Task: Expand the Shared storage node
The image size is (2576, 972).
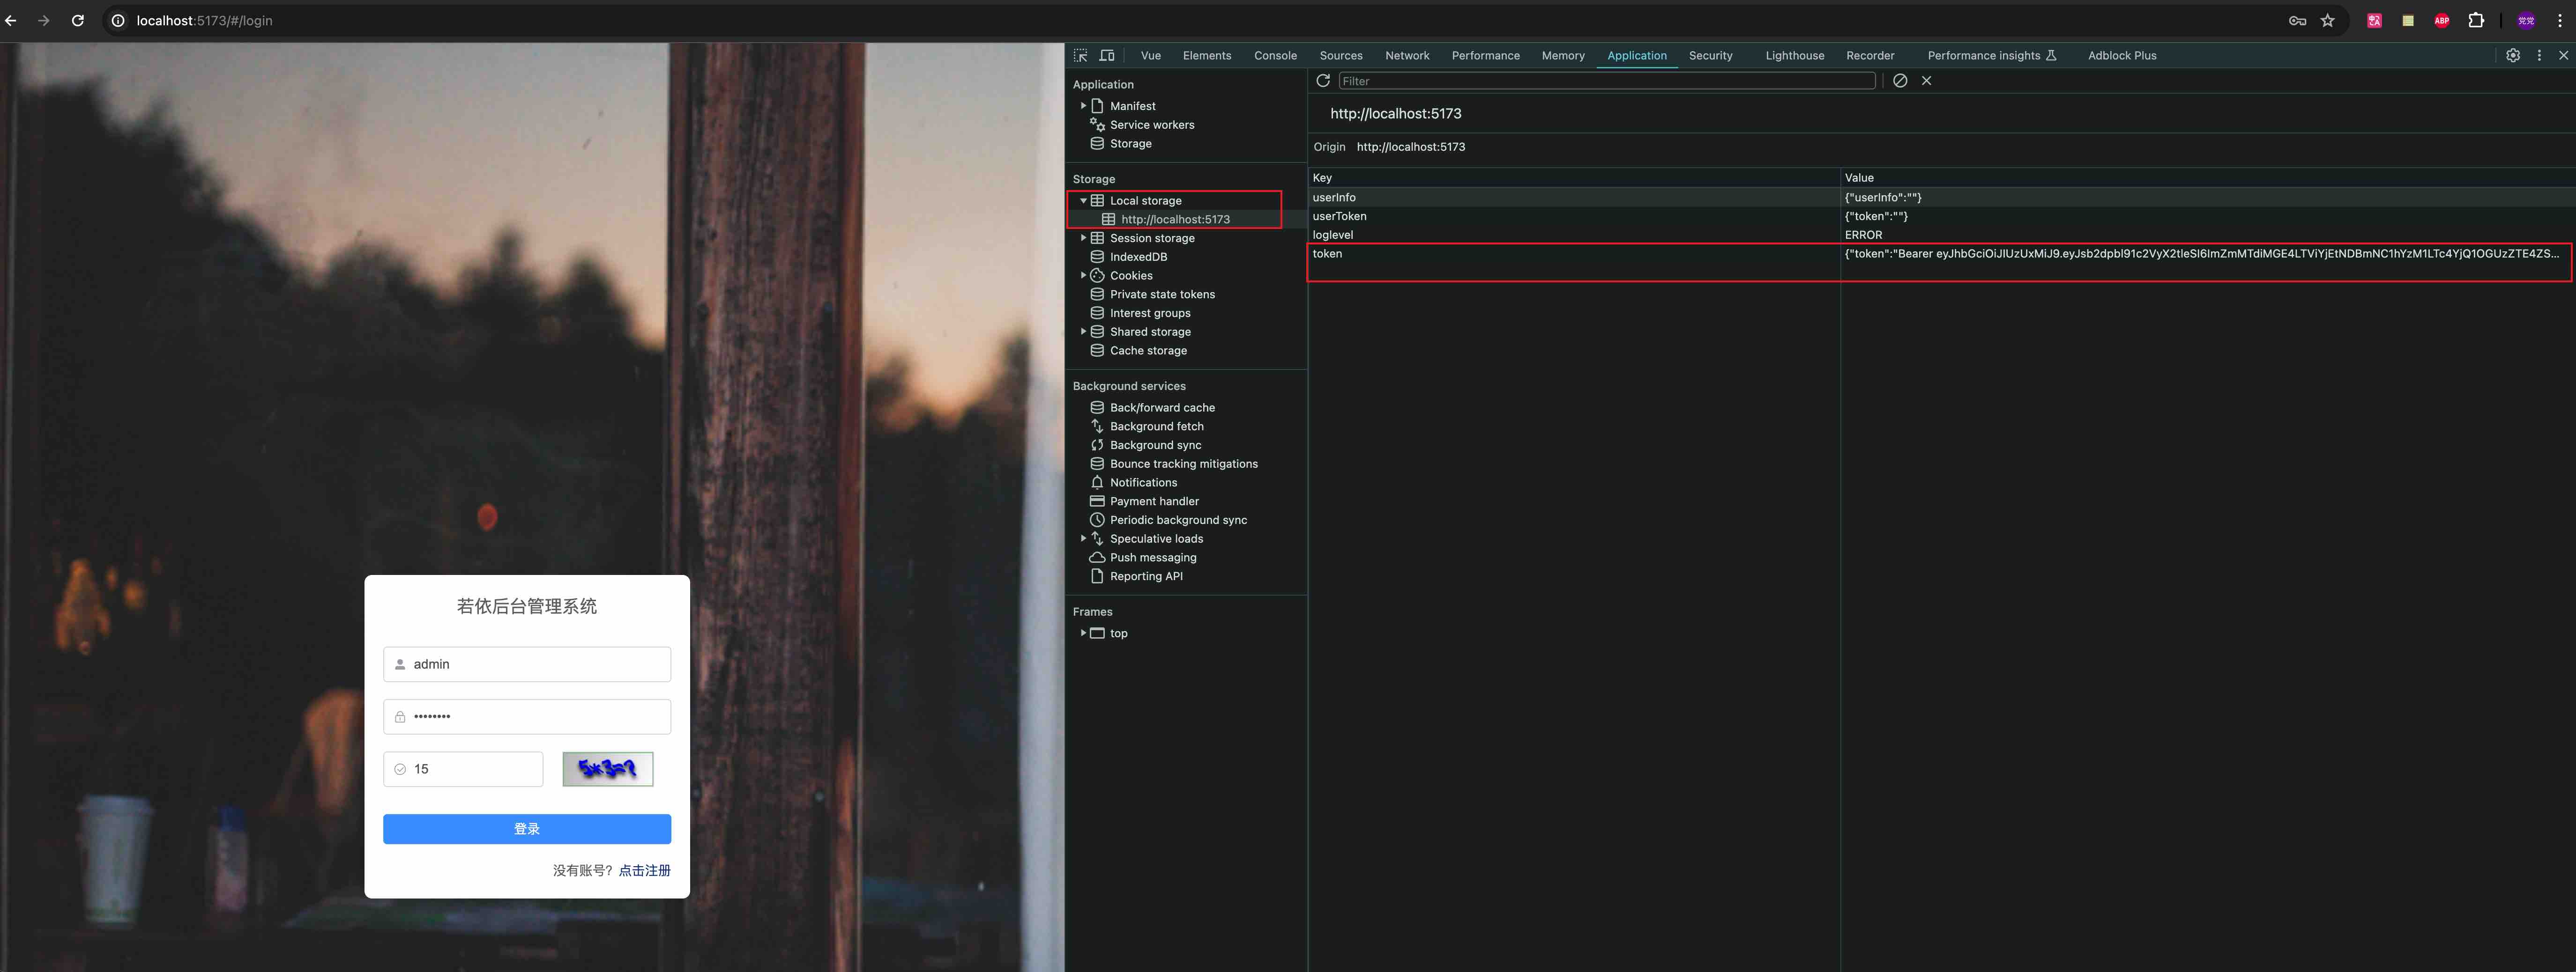Action: click(1083, 331)
